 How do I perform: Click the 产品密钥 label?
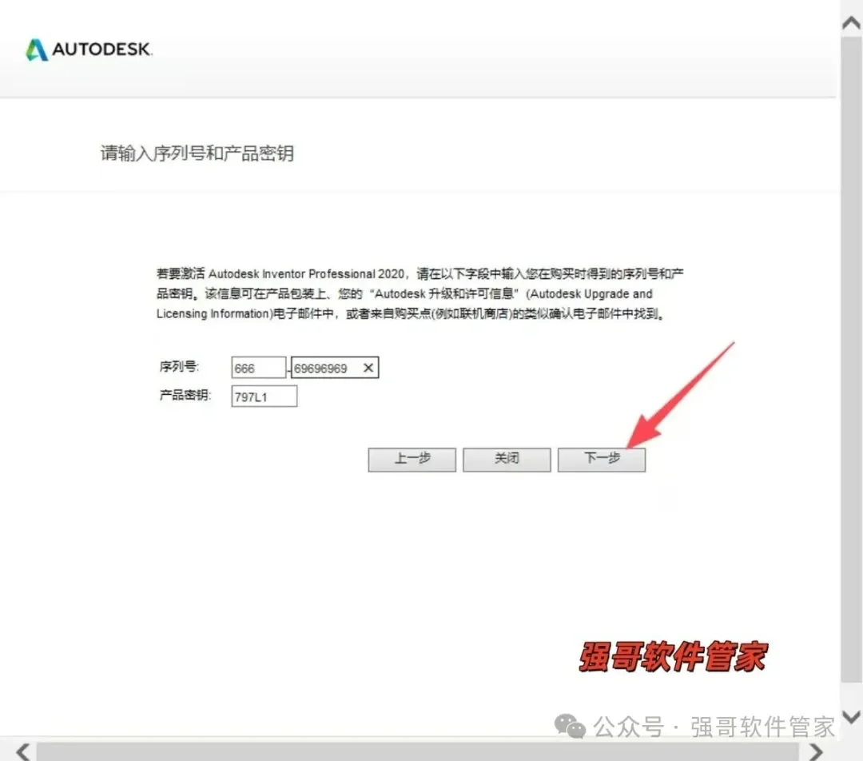click(185, 396)
